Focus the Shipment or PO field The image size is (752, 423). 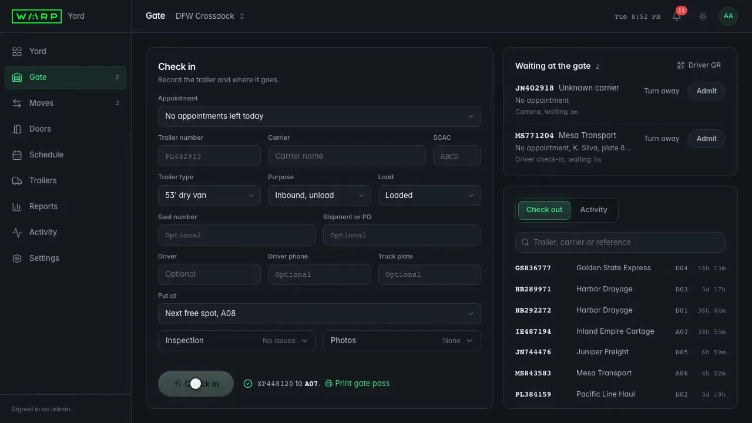pos(402,235)
